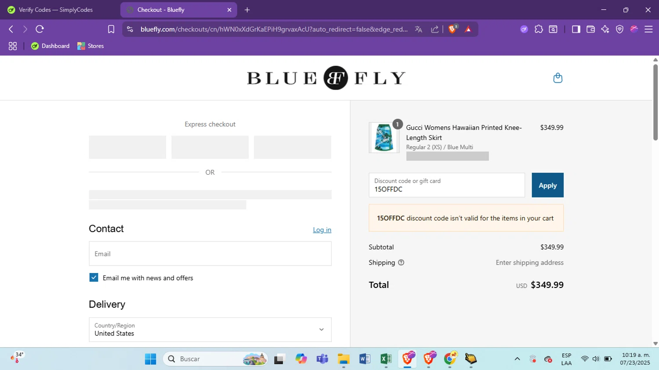
Task: Apply the discount code
Action: coord(547,185)
